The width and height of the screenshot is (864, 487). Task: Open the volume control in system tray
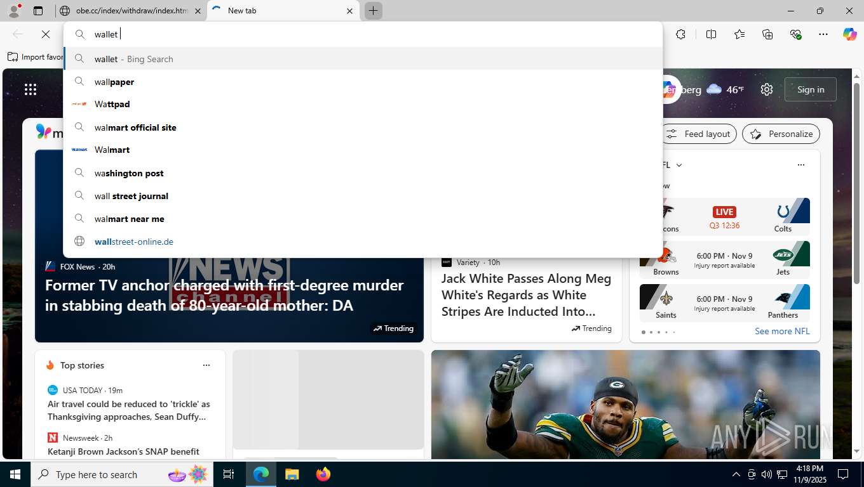(767, 474)
